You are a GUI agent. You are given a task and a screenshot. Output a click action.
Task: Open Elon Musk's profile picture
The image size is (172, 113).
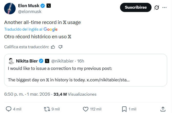(x=9, y=8)
